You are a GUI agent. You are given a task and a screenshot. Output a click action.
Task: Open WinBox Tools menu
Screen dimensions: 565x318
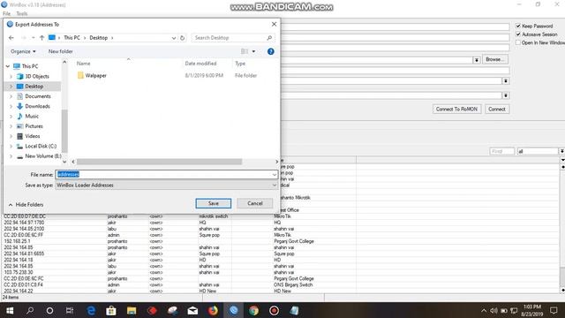click(22, 14)
